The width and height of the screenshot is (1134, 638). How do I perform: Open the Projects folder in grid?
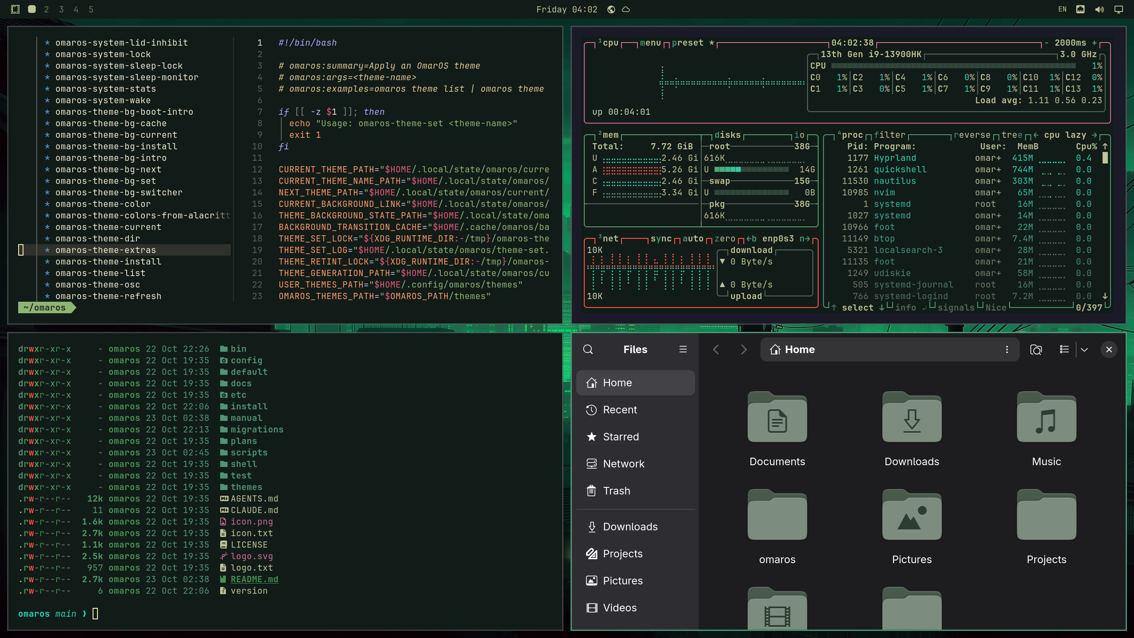tap(1046, 527)
